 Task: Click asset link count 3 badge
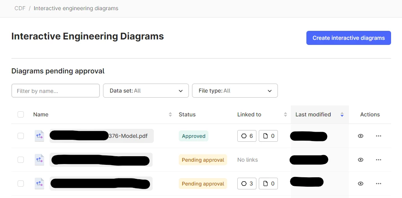coord(247,184)
